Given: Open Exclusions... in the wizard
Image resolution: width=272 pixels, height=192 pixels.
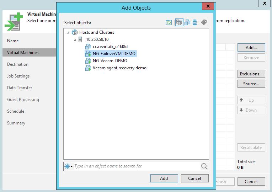Looking at the screenshot, I should pos(251,74).
